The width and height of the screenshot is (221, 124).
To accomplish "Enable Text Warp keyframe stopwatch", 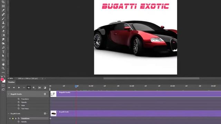I will pos(19,108).
